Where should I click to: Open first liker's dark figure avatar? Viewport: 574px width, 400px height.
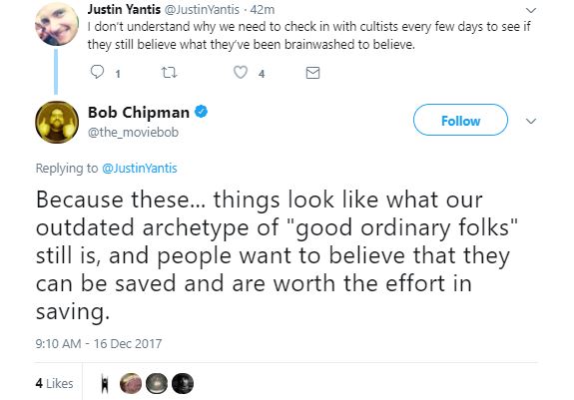(x=105, y=384)
